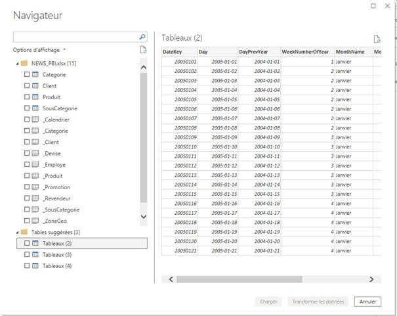397x316 pixels.
Task: Click the sheet icon next to _Categorie
Action: pyautogui.click(x=35, y=131)
